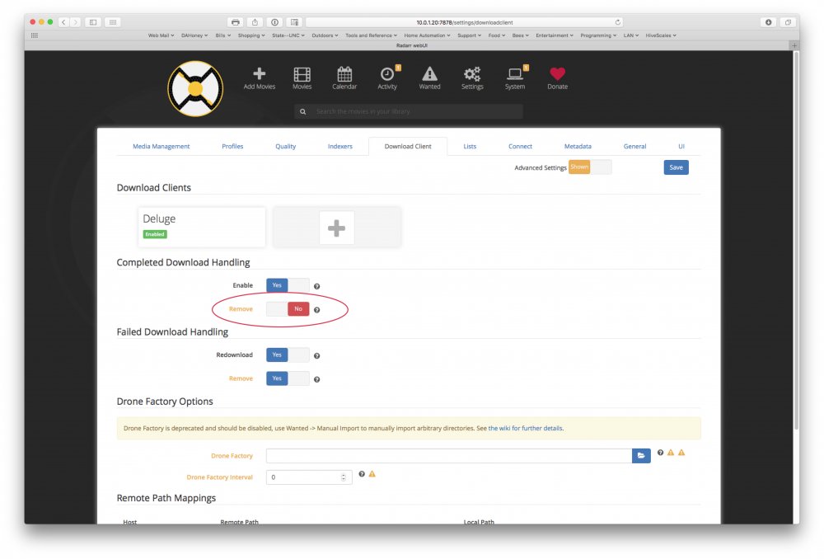Click the blue Save button
824x559 pixels.
tap(676, 167)
